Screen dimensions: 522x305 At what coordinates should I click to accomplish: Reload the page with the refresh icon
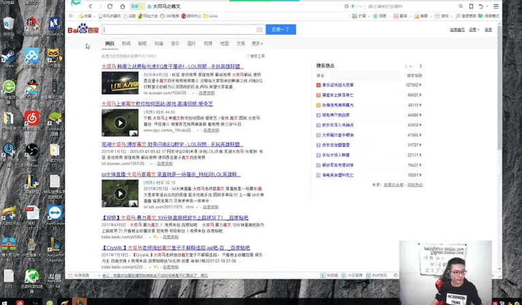(x=110, y=6)
